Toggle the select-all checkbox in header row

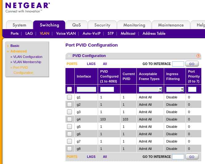coord(69,89)
